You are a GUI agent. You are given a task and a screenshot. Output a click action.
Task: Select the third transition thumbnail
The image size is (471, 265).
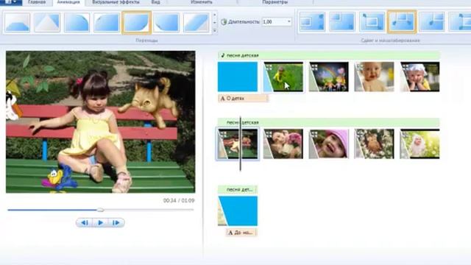77,22
